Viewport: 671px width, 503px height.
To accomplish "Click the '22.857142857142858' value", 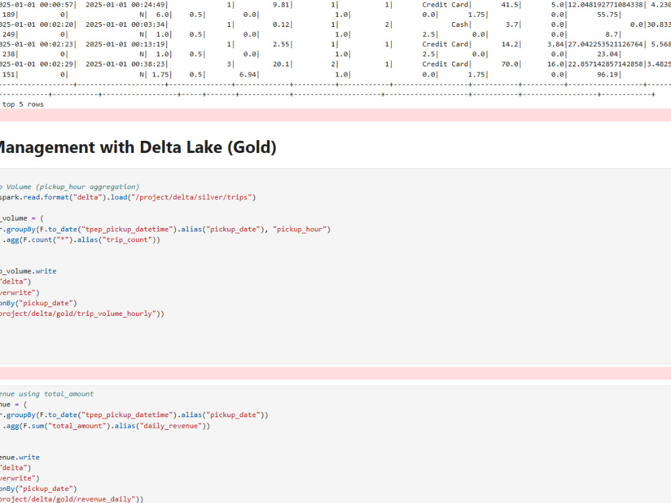I will point(605,64).
